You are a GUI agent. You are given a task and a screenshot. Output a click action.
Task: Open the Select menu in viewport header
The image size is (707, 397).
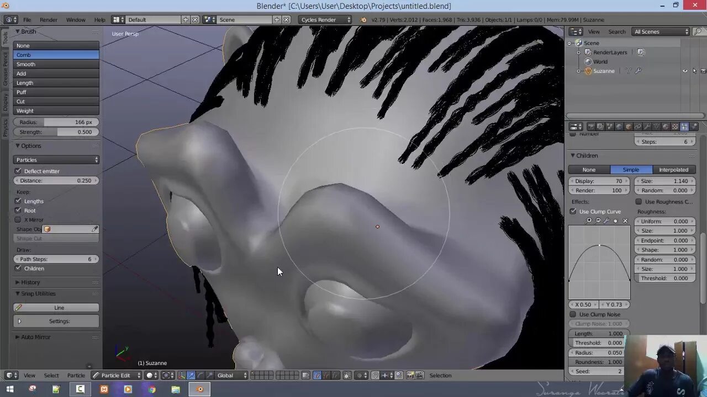click(51, 375)
